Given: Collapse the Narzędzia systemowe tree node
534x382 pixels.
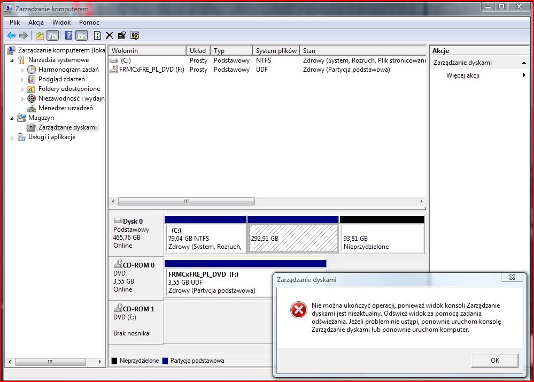Looking at the screenshot, I should coord(12,60).
